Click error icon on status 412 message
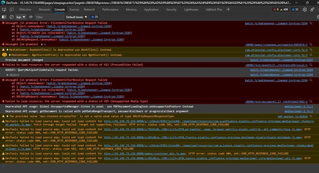 coord(3,65)
